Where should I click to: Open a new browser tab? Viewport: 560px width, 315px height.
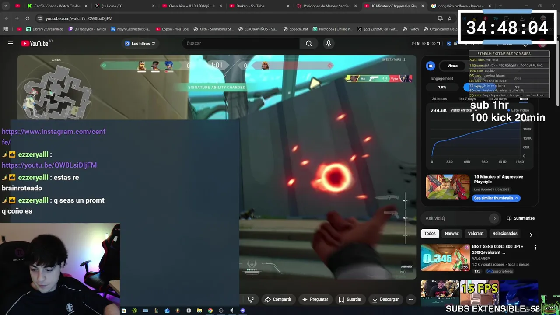pos(500,6)
